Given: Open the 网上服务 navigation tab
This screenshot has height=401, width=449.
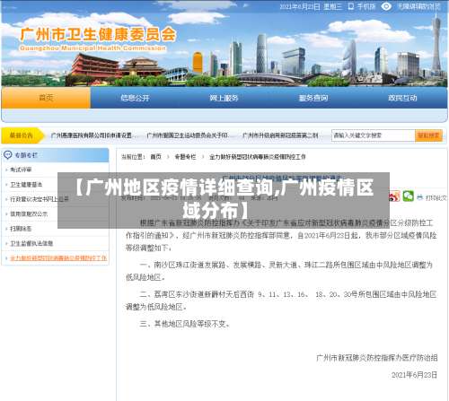Looking at the screenshot, I should tap(224, 98).
